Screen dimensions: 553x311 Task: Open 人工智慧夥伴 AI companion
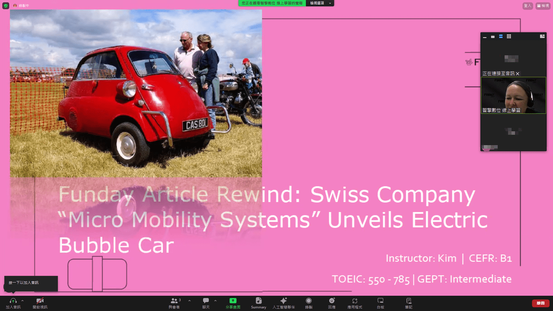pos(283,303)
